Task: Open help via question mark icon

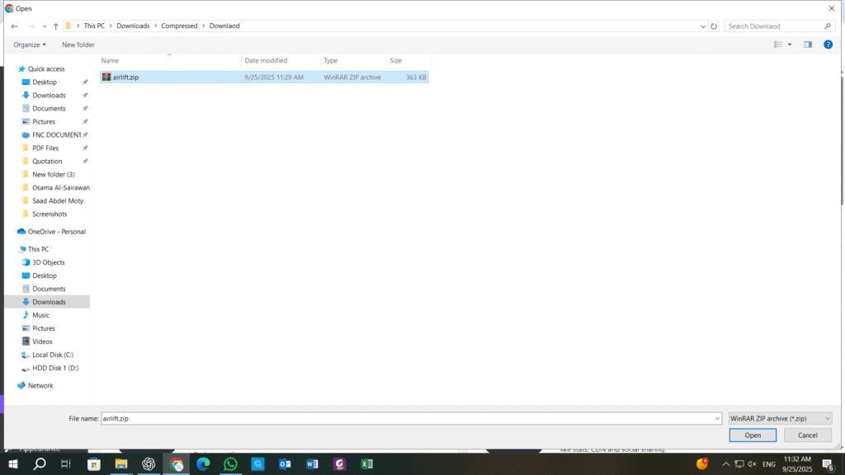Action: (828, 45)
